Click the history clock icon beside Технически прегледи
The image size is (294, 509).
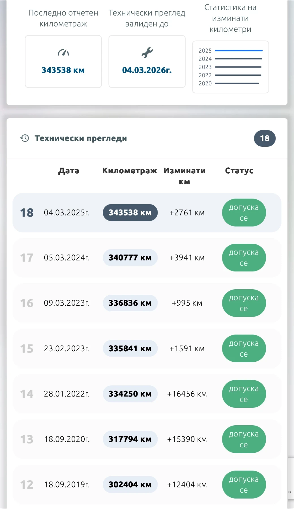pos(25,138)
